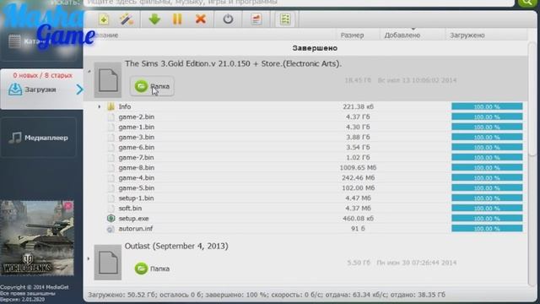Select Outlast (September 4, 2013) title
The height and width of the screenshot is (304, 540).
(x=176, y=246)
